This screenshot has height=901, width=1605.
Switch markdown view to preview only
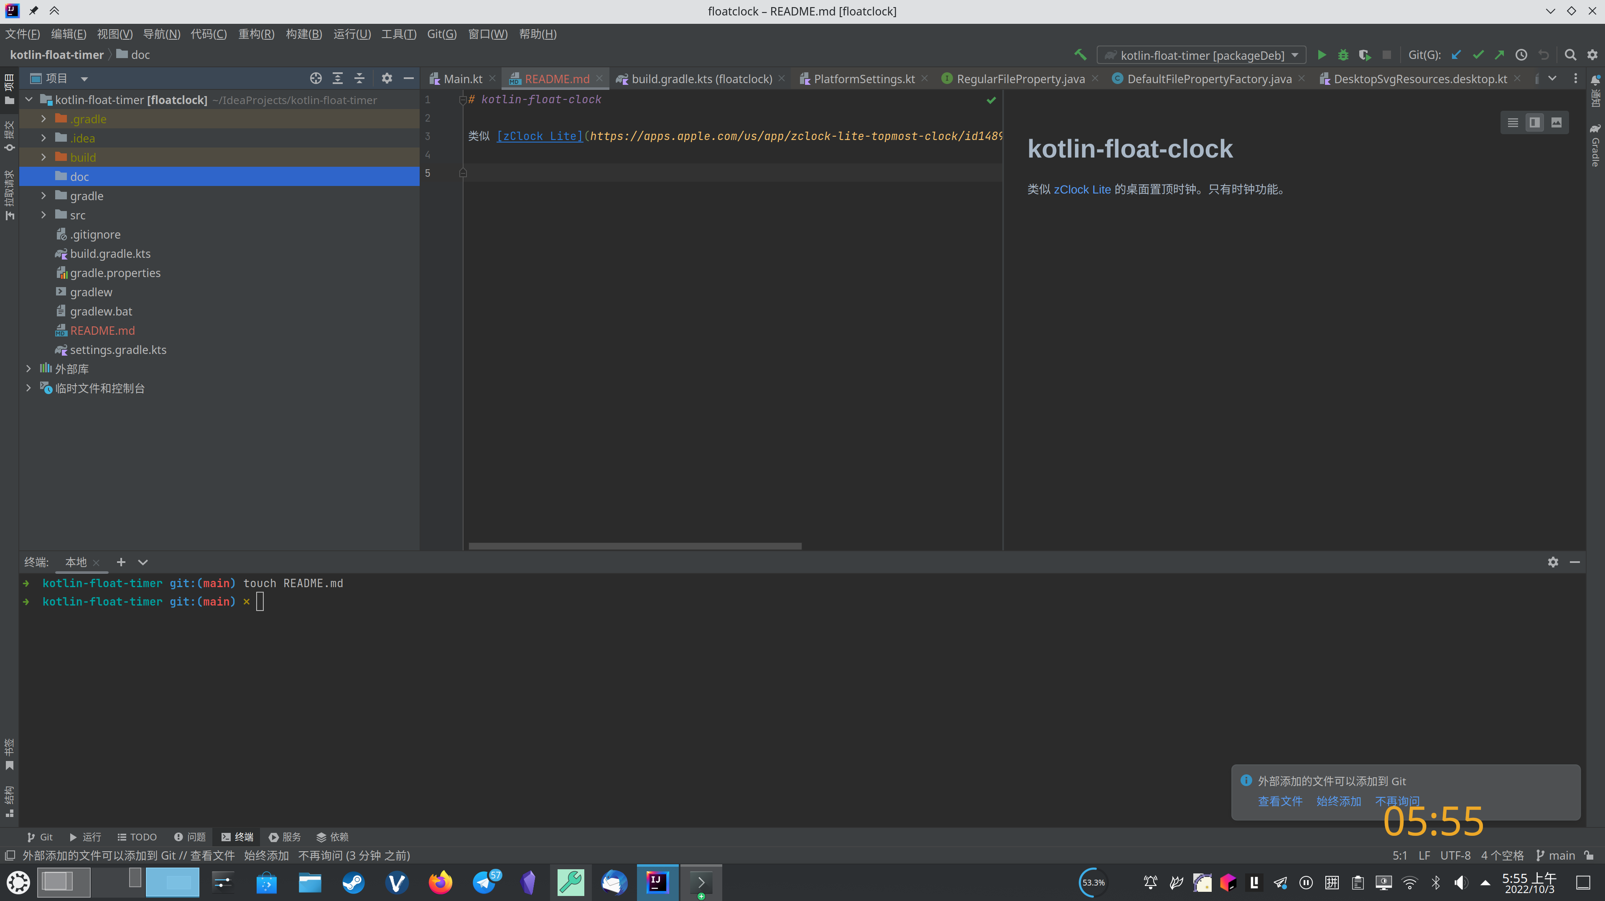[1556, 122]
